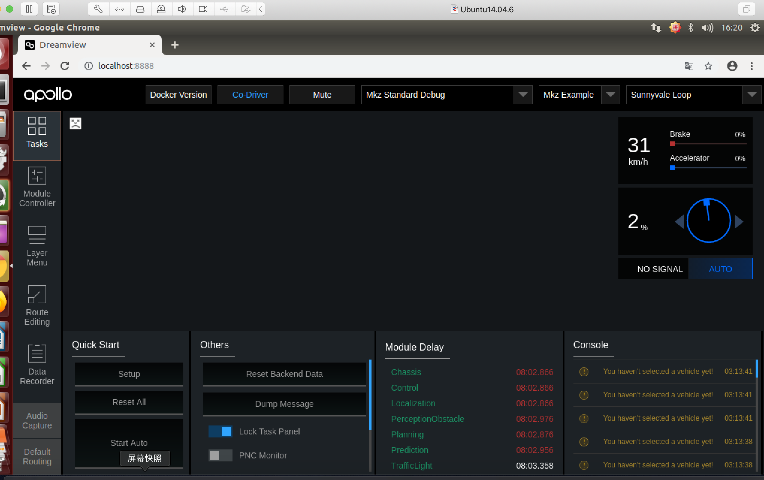
Task: Click the Reset Backend Data button
Action: [284, 374]
